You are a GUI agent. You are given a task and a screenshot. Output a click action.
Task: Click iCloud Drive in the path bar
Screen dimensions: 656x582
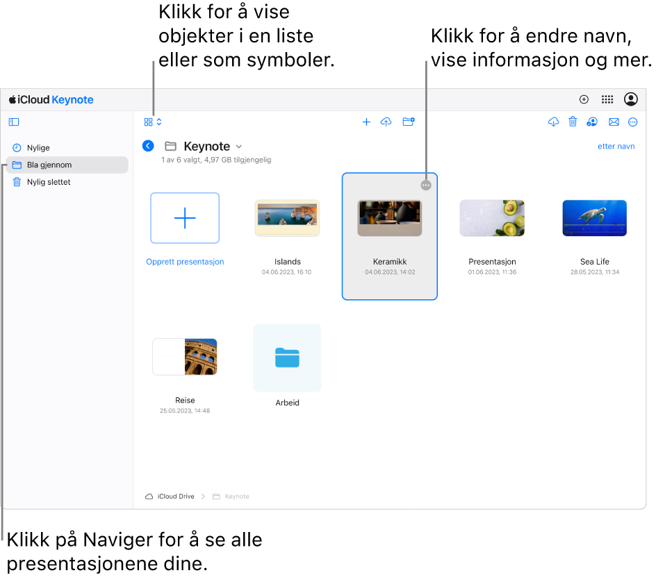(x=170, y=497)
